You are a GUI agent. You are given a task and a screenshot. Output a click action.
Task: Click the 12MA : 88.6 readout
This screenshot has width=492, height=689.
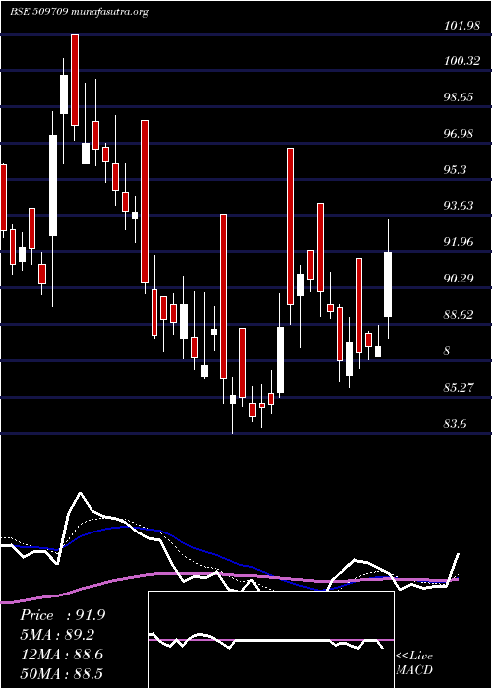point(61,655)
